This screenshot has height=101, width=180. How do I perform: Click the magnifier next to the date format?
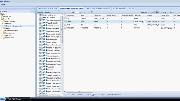(173, 28)
